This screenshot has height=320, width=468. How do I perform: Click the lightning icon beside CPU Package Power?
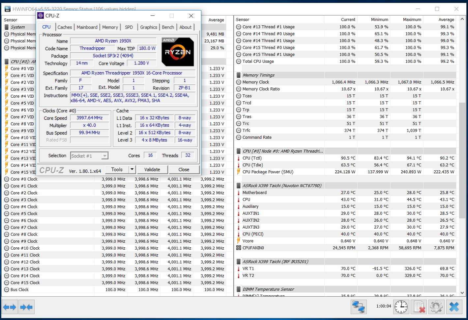coord(239,172)
